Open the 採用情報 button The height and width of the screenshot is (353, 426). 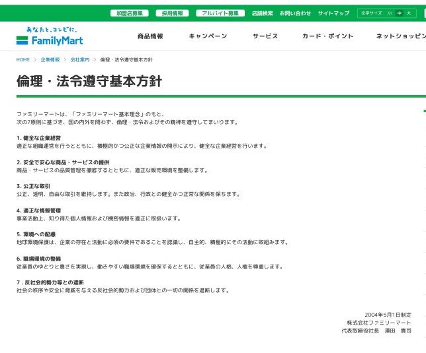point(172,13)
